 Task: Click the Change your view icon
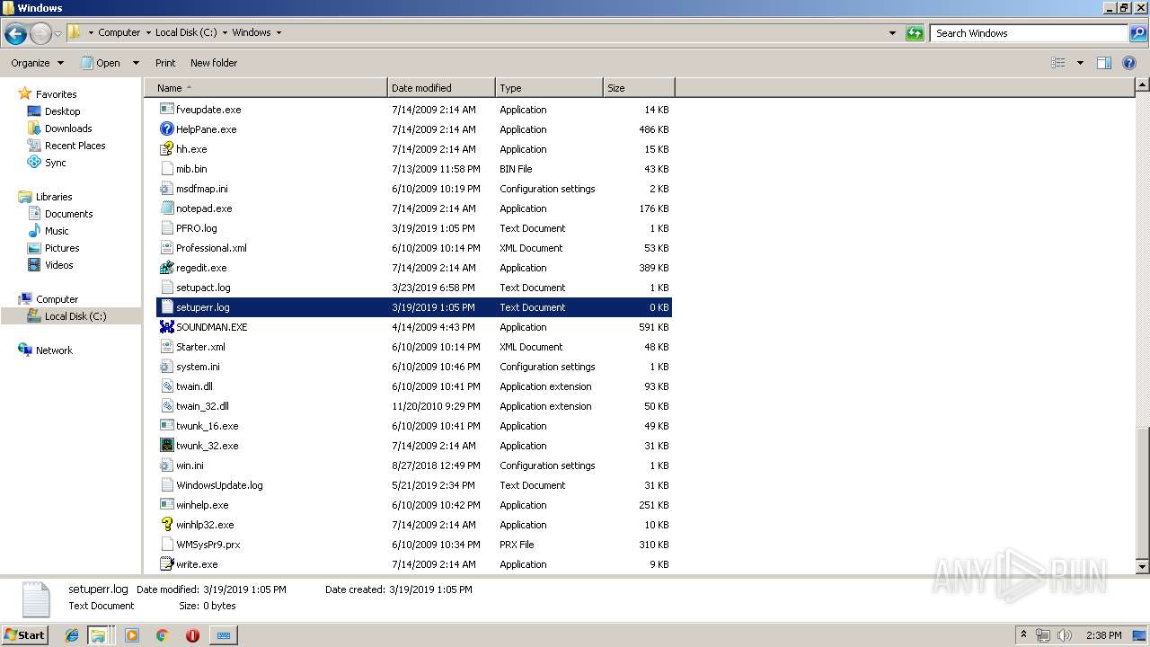click(x=1058, y=63)
